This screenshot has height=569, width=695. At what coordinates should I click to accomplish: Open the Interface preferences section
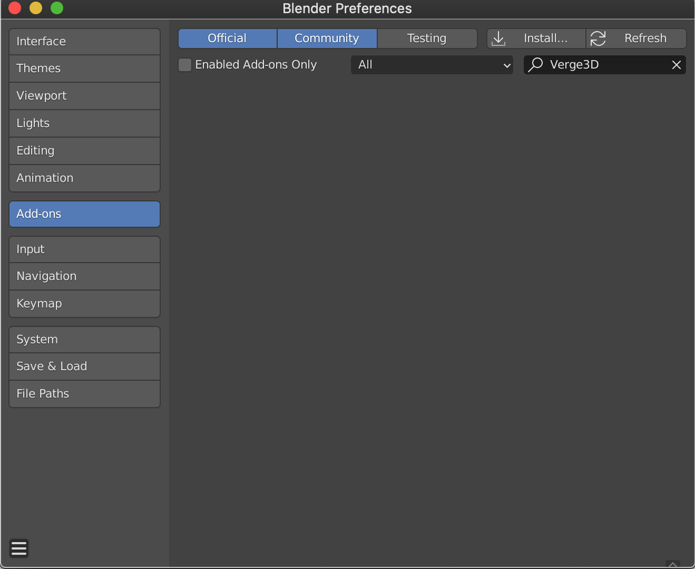[84, 42]
